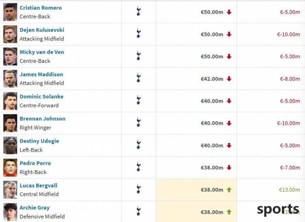Image resolution: width=305 pixels, height=222 pixels.
Task: Open Dejan Kulusevski's player profile link
Action: coord(42,30)
